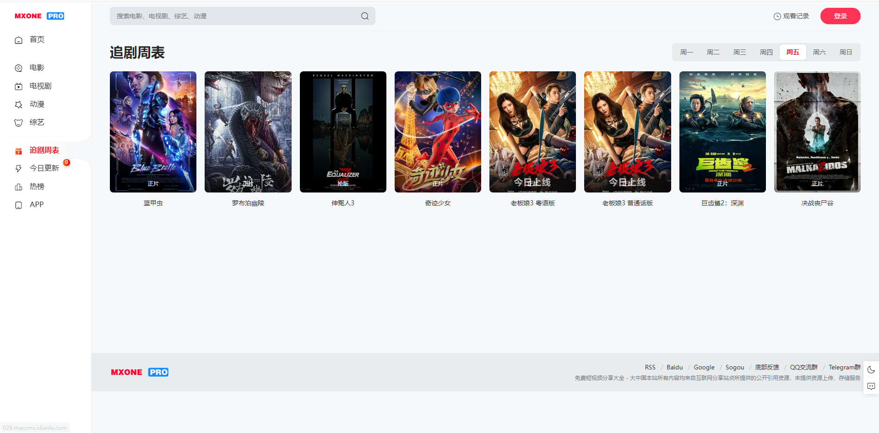
Task: Open the Sogou footer link
Action: pos(734,367)
